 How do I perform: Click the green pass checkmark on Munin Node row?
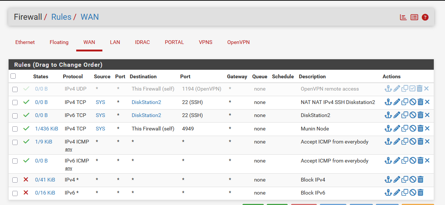point(26,128)
